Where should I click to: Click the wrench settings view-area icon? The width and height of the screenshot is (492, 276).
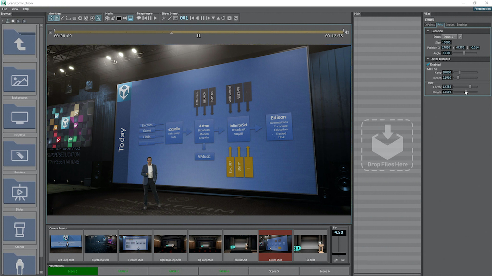98,18
